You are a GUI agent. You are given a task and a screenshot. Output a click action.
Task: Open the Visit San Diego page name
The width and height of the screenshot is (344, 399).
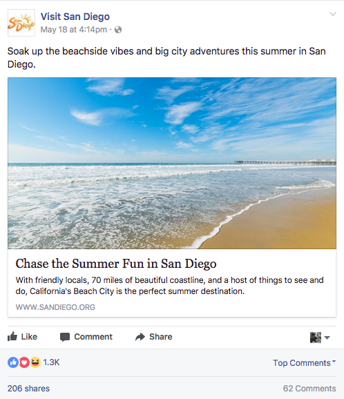tap(75, 17)
